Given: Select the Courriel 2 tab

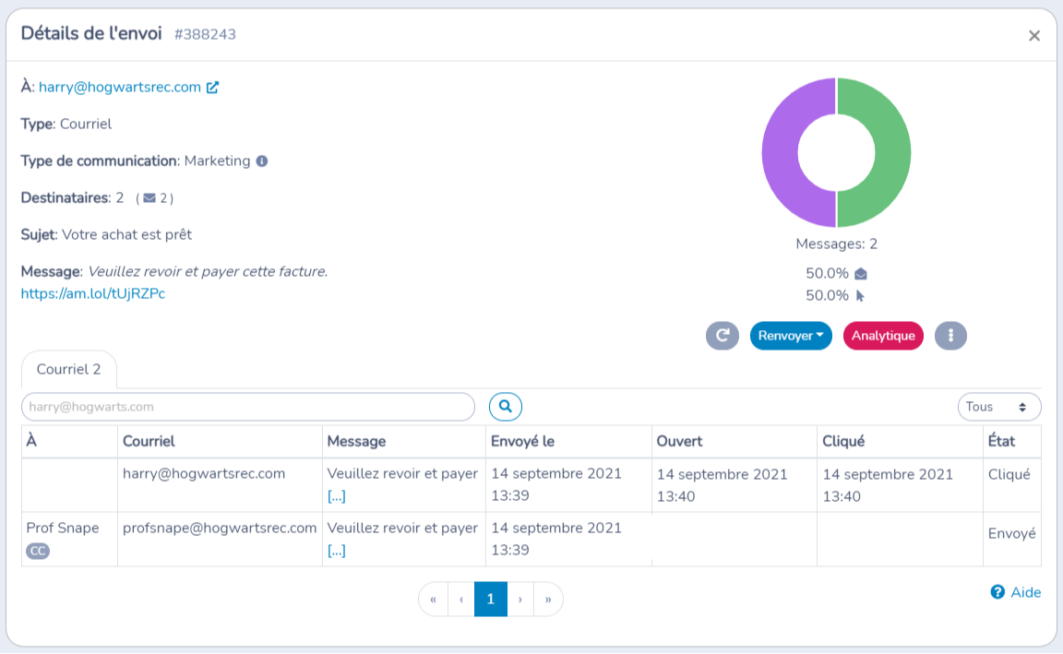Looking at the screenshot, I should click(68, 369).
